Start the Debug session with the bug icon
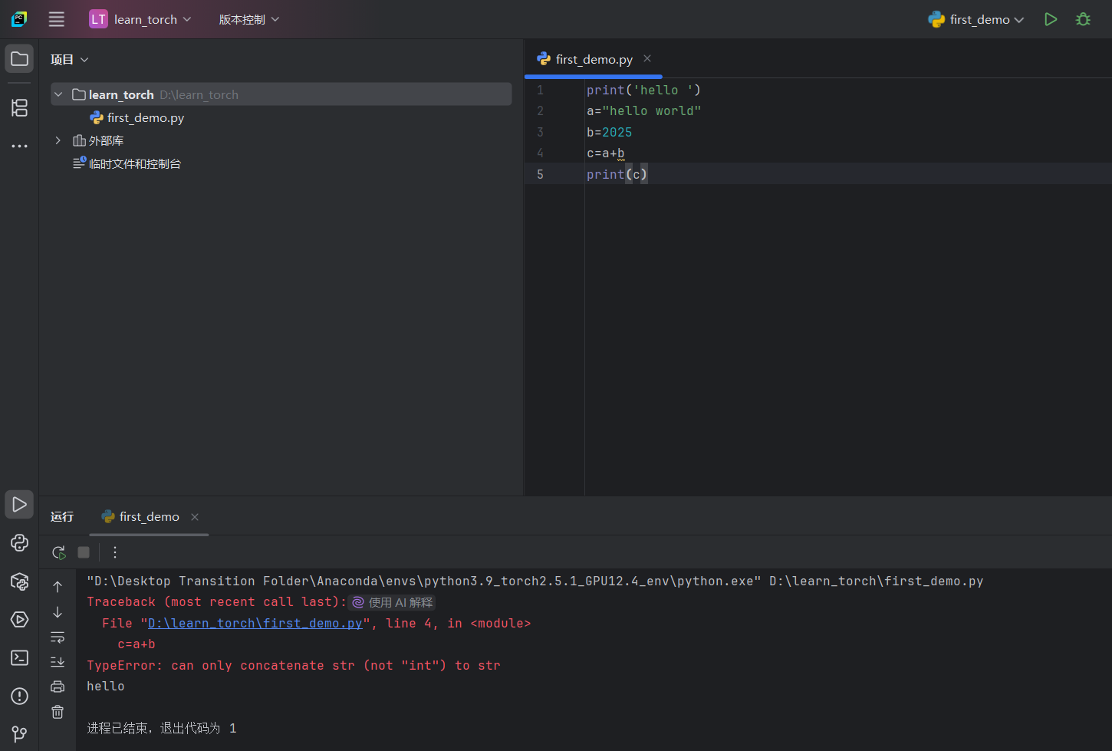This screenshot has height=751, width=1112. (1083, 18)
